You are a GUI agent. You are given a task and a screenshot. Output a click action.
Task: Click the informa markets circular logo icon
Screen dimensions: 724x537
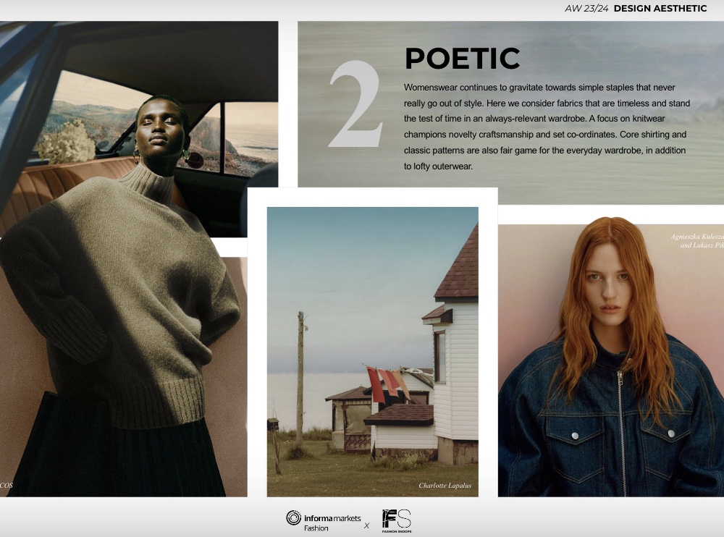click(293, 518)
